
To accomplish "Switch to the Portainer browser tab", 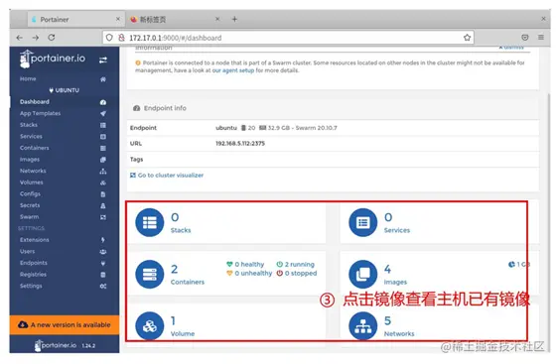I will click(x=76, y=20).
